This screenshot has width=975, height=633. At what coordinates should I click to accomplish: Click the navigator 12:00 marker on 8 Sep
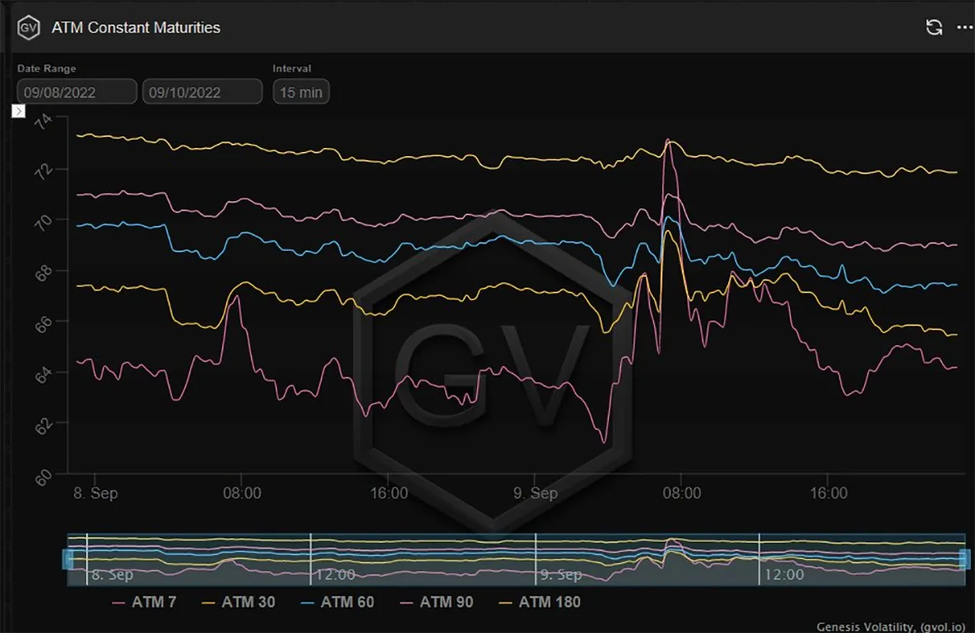pyautogui.click(x=335, y=575)
